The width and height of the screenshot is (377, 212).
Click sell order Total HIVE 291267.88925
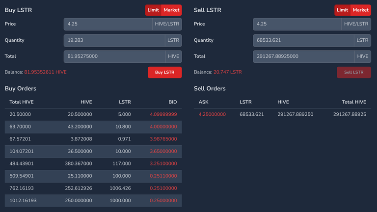(x=350, y=114)
